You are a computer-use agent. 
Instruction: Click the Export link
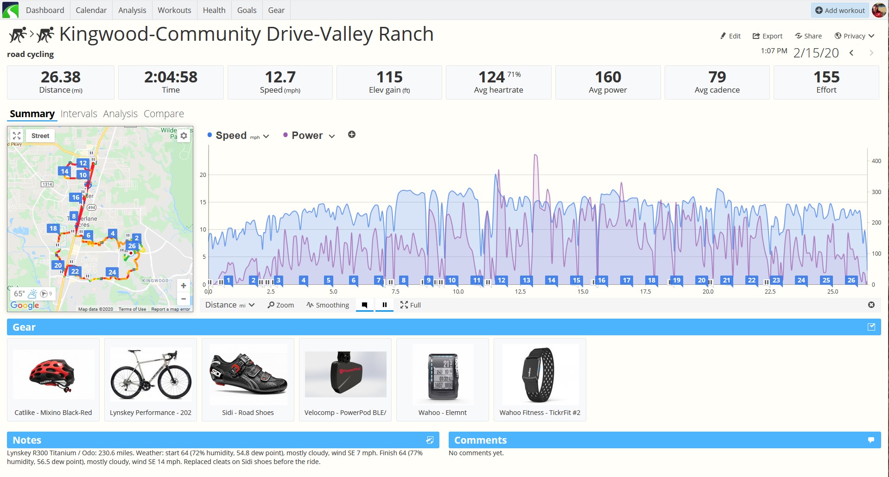coord(767,36)
